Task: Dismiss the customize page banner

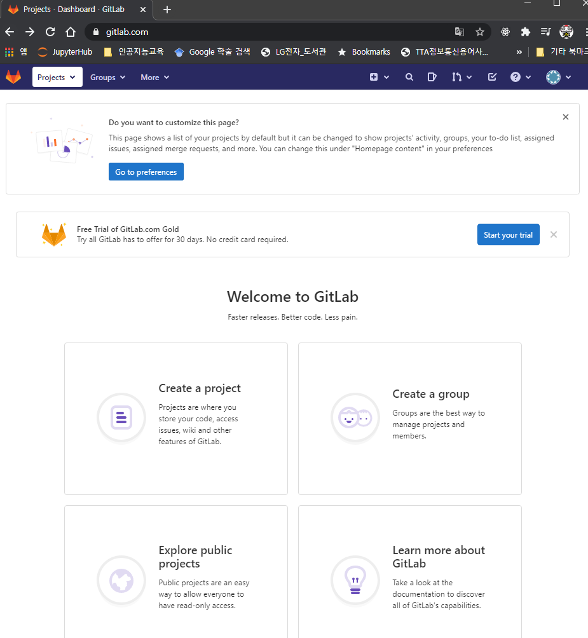Action: (x=566, y=117)
